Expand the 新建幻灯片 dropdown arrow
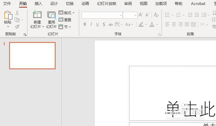Screen dimensions: 216x126 43,26
